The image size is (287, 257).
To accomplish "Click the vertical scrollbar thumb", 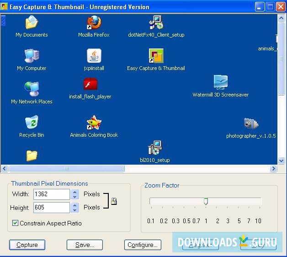I will 281,59.
